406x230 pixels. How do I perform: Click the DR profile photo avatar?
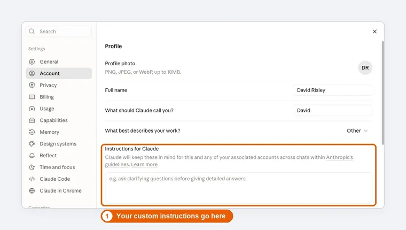tap(365, 68)
